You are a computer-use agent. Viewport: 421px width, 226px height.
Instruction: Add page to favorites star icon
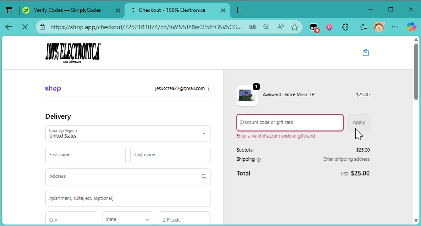click(294, 27)
